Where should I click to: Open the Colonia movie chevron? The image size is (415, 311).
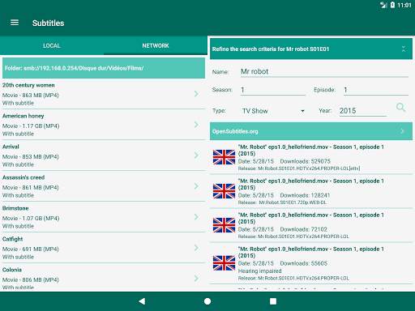point(196,279)
